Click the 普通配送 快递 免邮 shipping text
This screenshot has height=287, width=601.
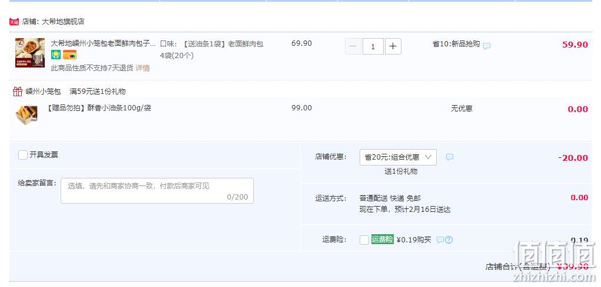point(390,198)
